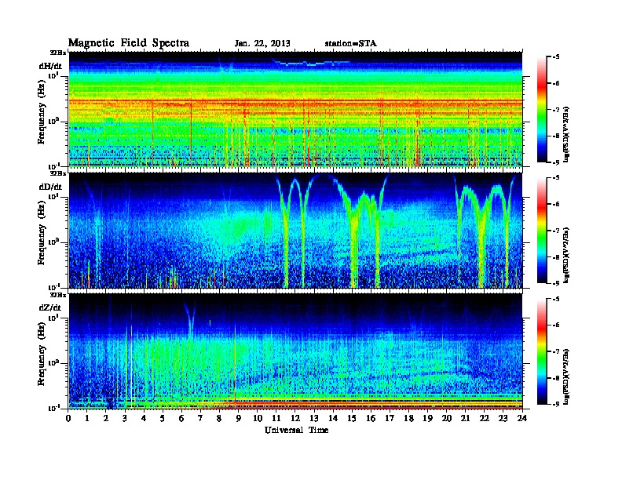This screenshot has width=622, height=480.
Task: Click the -8 value on dD/dt colorbar
Action: click(x=556, y=257)
